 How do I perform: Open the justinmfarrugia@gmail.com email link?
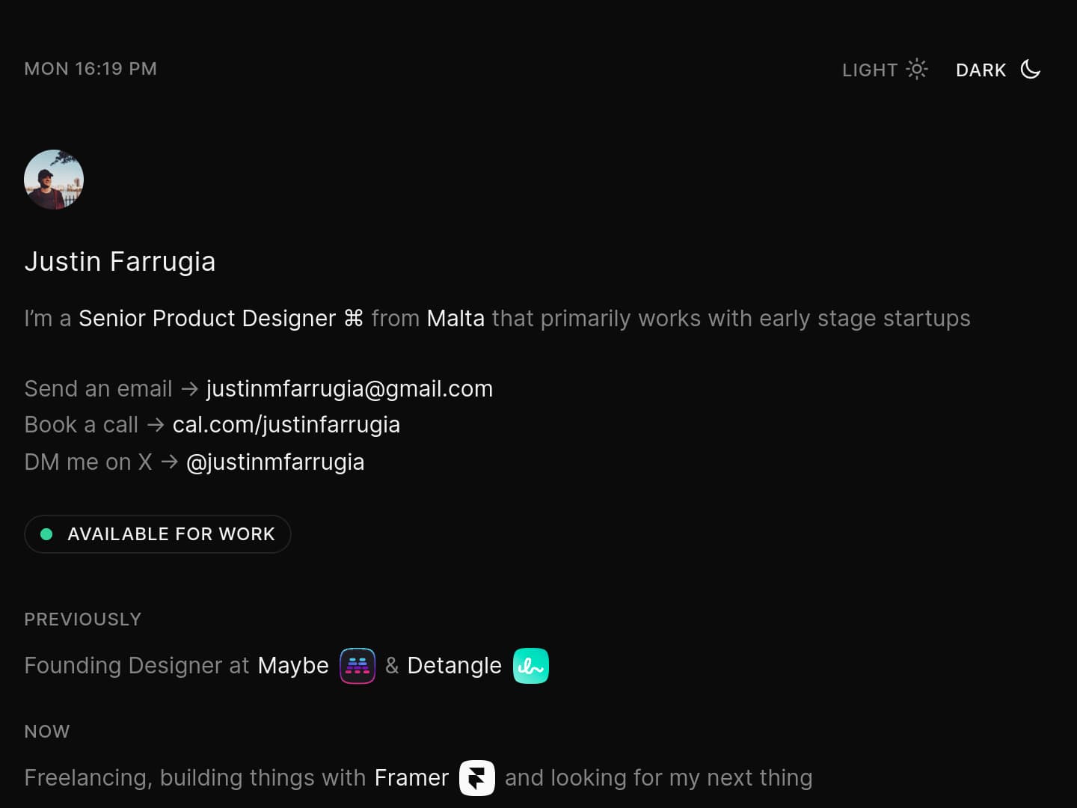pyautogui.click(x=349, y=389)
